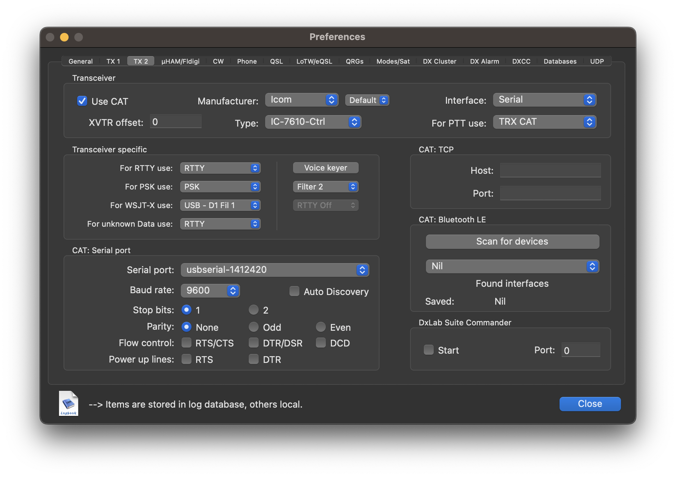This screenshot has width=676, height=477.
Task: Uncheck the Use CAT checkbox
Action: [x=82, y=101]
